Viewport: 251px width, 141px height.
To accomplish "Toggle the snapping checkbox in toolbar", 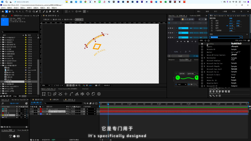I will [77, 11].
